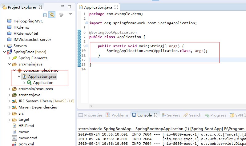Click the JRE System Library icon

14,101
